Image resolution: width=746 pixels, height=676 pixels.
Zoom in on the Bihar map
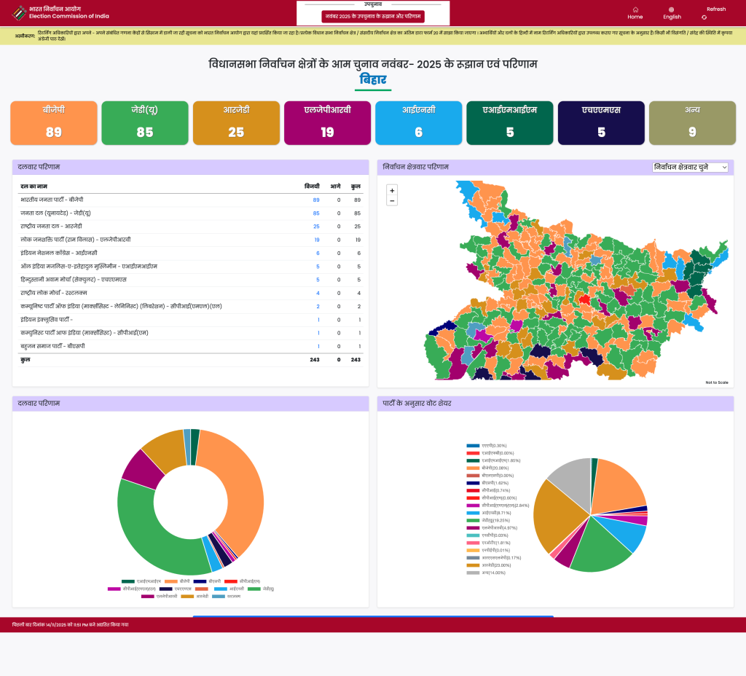(392, 190)
